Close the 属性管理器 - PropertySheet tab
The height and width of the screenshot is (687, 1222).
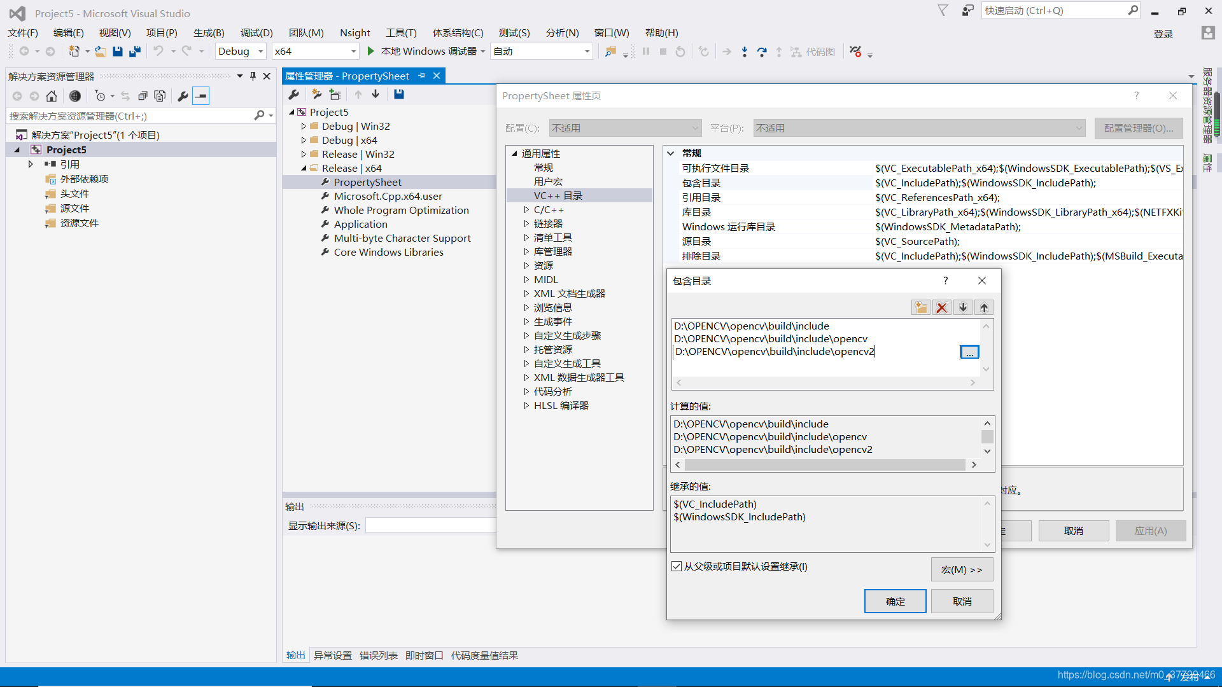[437, 76]
